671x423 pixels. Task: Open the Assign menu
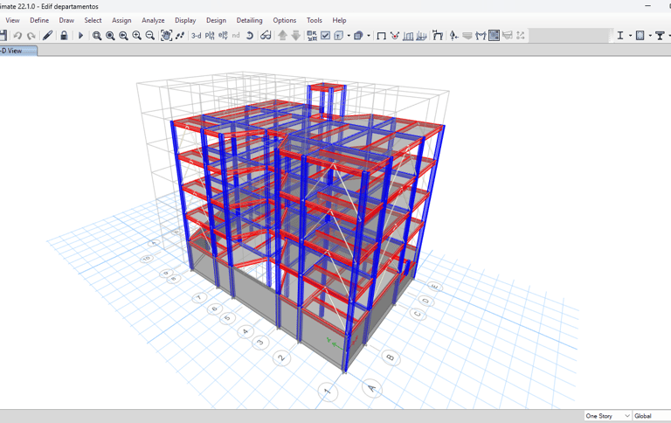click(x=121, y=20)
